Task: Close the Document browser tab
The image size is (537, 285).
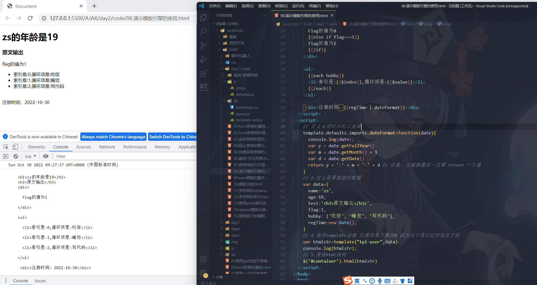Action: pos(81,6)
